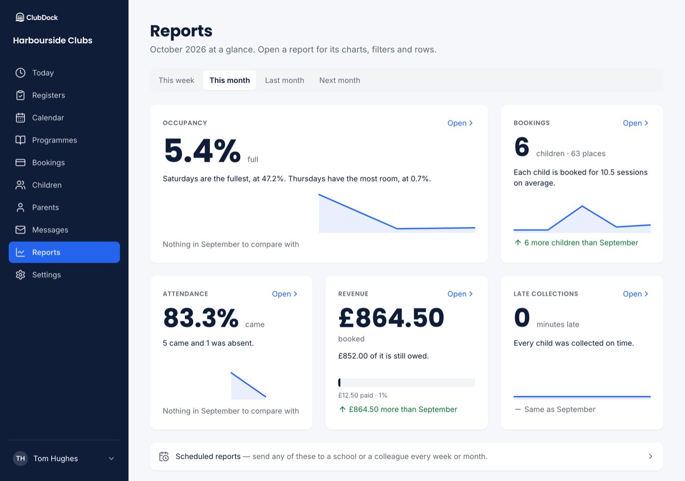Screen dimensions: 685x481
Task: Click the 5.4% occupancy figure
Action: [203, 151]
